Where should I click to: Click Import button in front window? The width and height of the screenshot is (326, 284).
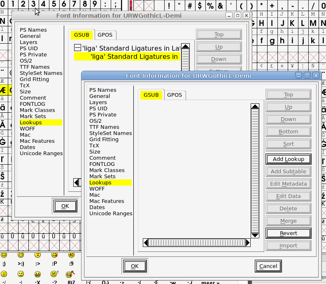(289, 246)
